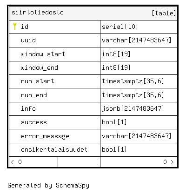Select the error_message column name
Screen dimensions: 186x194
(x=45, y=136)
